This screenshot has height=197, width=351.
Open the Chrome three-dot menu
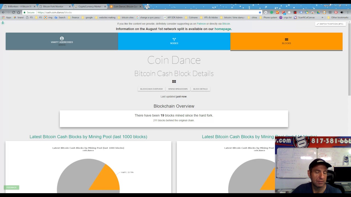click(x=347, y=12)
